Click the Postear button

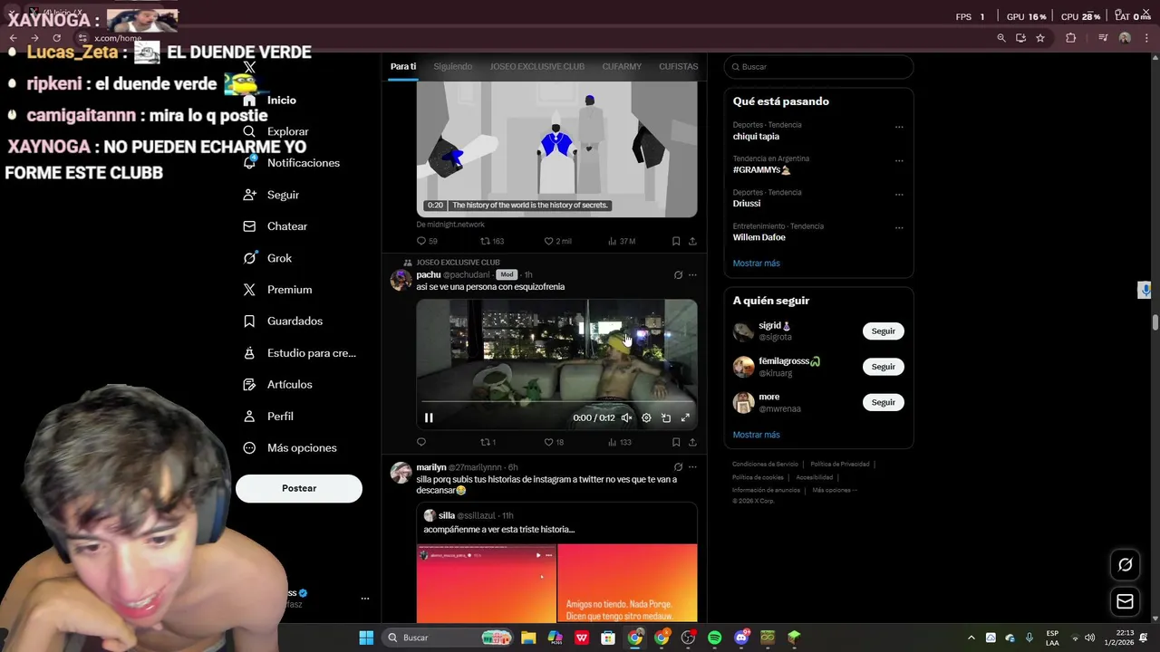pos(299,489)
